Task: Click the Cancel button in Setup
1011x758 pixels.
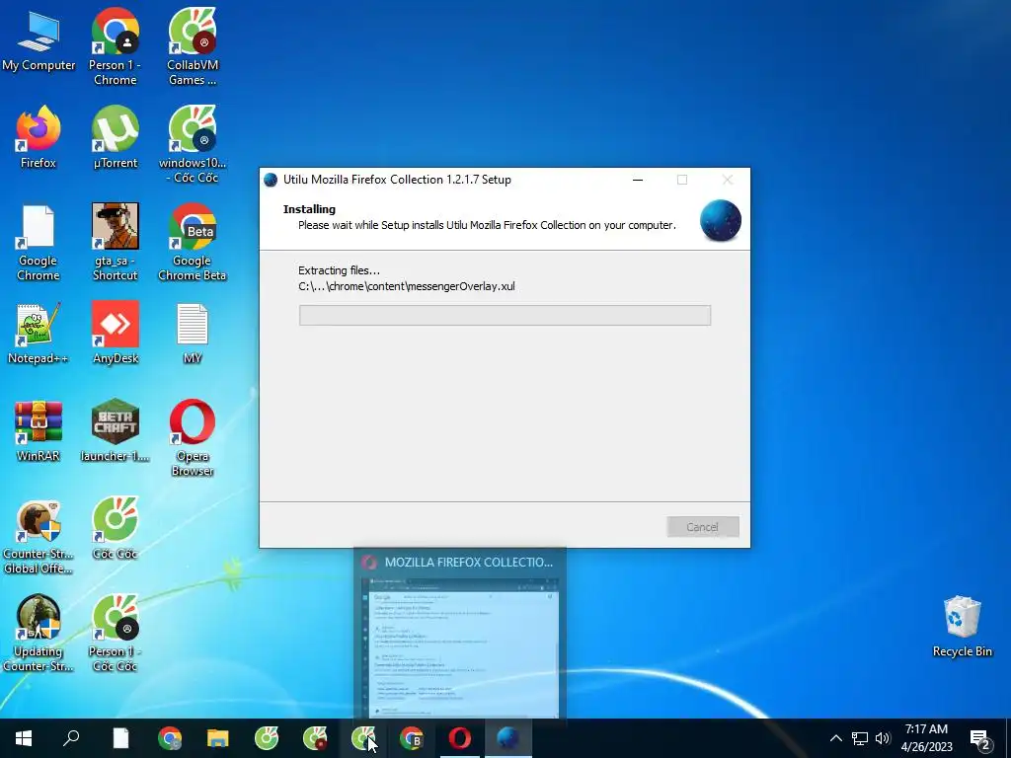Action: (x=703, y=527)
